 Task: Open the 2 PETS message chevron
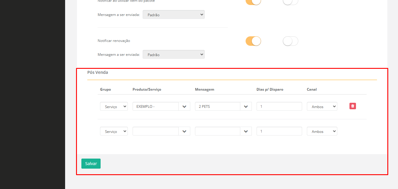pyautogui.click(x=246, y=107)
